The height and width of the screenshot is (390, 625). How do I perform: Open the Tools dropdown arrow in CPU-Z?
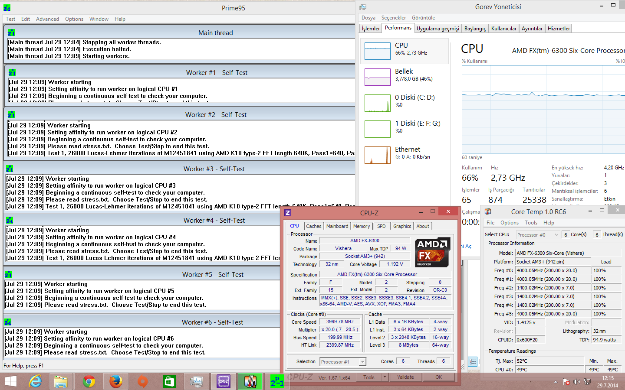coord(385,377)
